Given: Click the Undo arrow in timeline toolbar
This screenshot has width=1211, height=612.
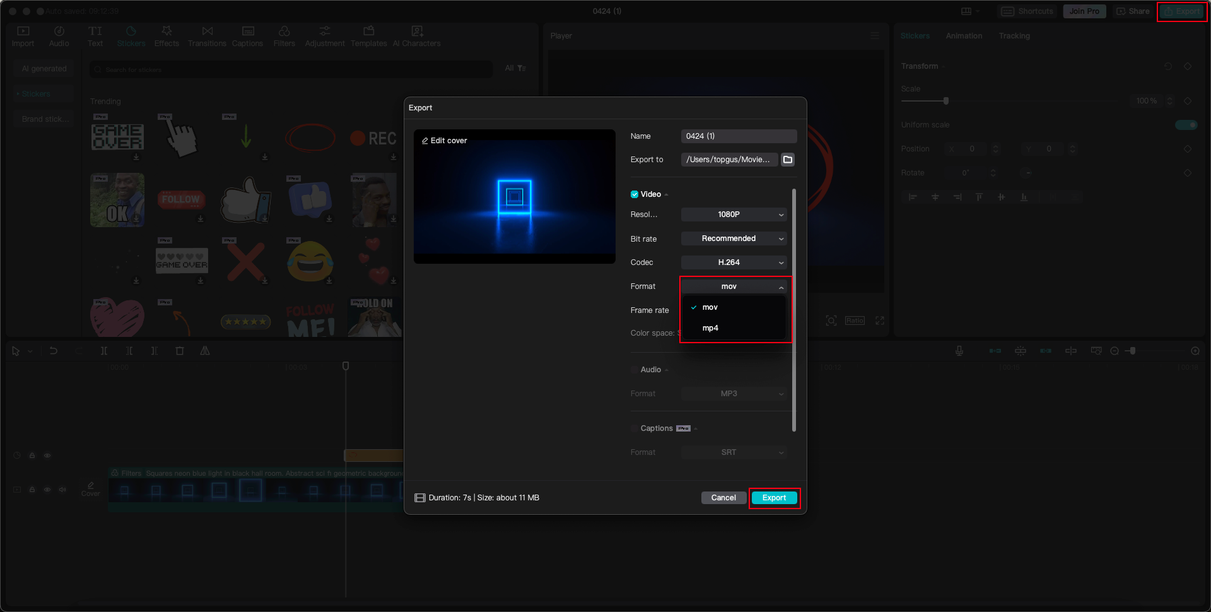Looking at the screenshot, I should pos(54,351).
